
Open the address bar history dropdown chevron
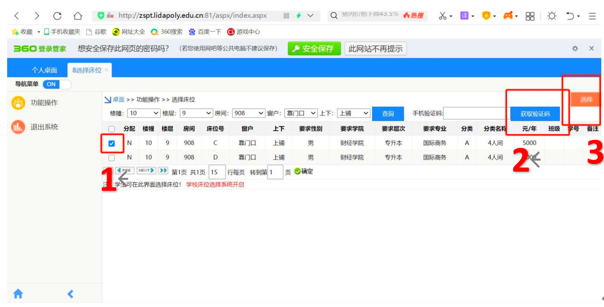311,16
